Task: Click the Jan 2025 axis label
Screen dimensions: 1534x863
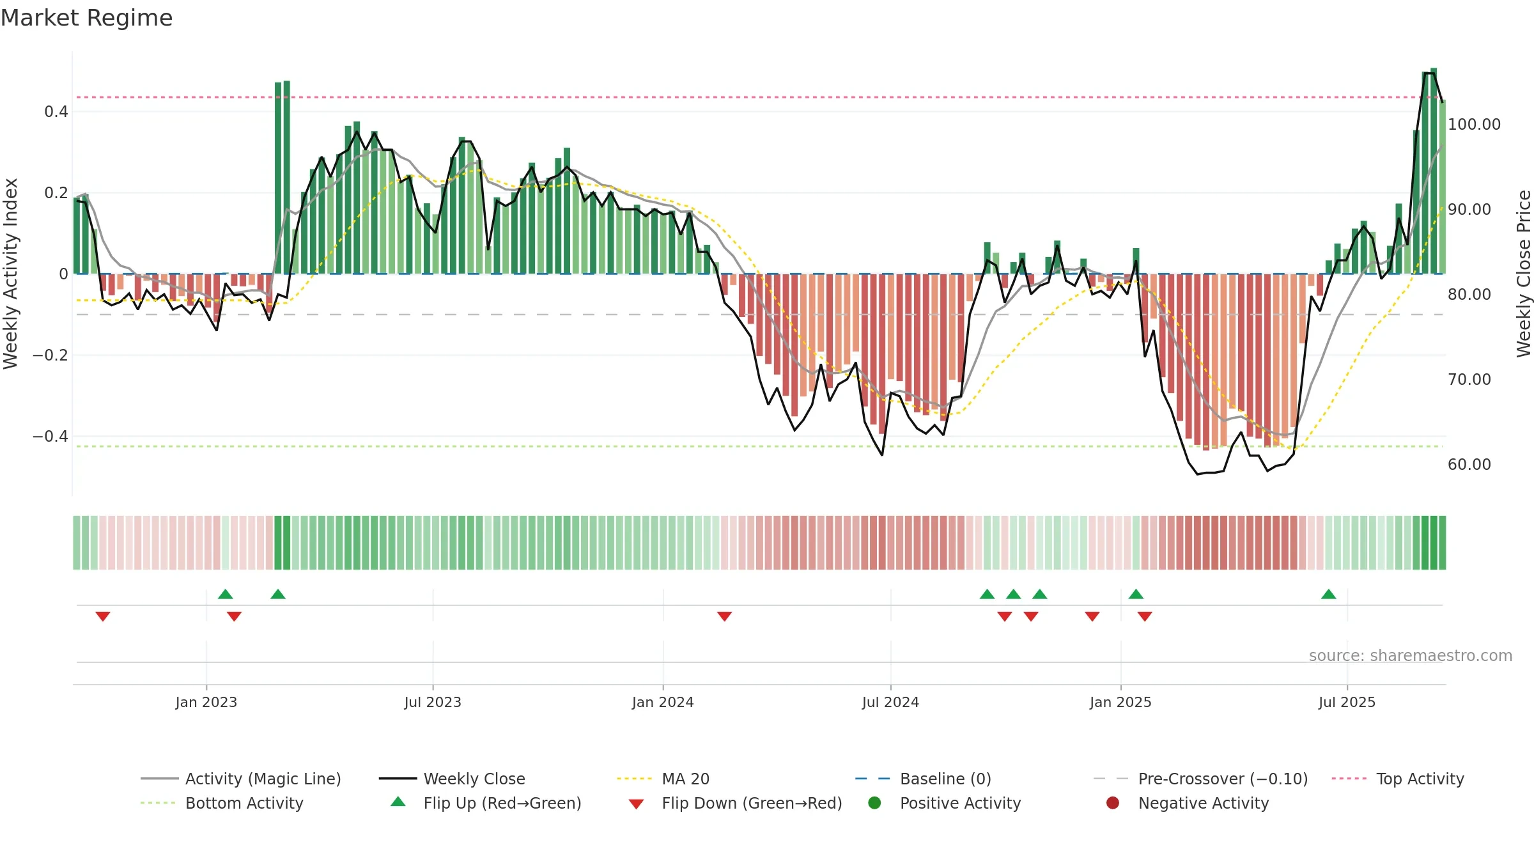Action: pyautogui.click(x=1120, y=702)
